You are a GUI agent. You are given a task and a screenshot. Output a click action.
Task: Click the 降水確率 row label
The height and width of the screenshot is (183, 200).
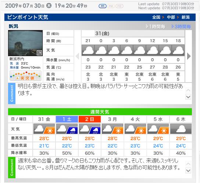tap(19, 153)
